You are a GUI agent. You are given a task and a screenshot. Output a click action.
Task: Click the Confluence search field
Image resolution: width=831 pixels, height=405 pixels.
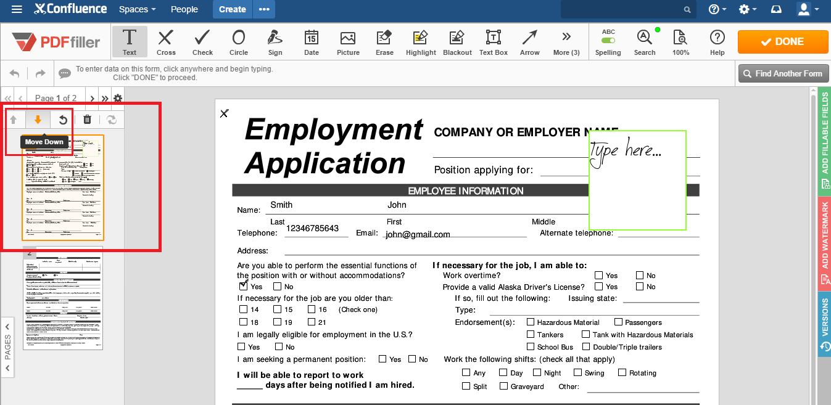[628, 9]
